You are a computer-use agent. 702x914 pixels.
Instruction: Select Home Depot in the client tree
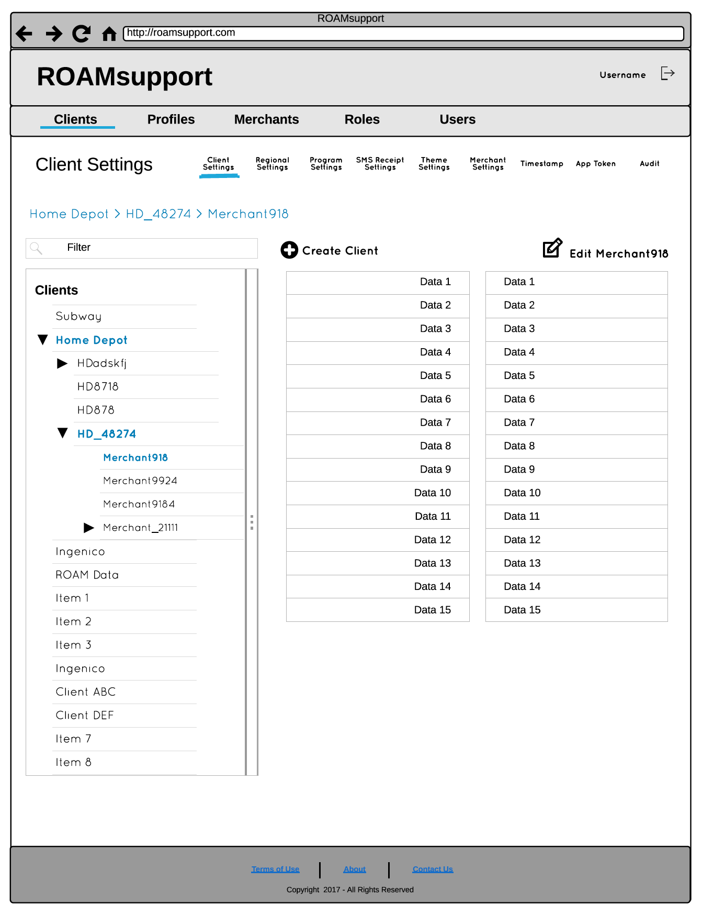coord(92,340)
